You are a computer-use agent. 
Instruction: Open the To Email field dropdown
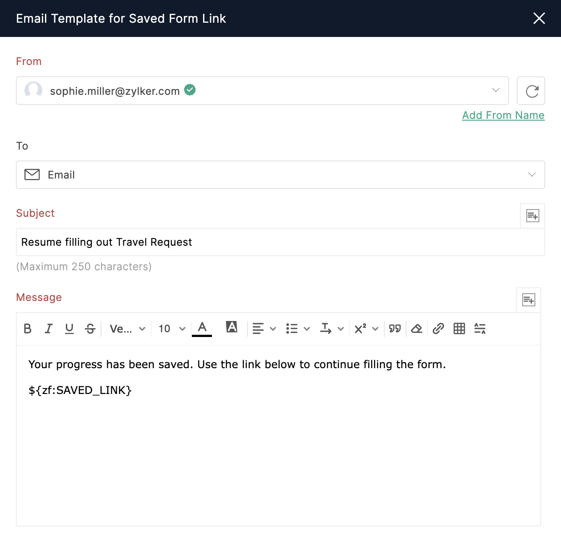tap(280, 175)
